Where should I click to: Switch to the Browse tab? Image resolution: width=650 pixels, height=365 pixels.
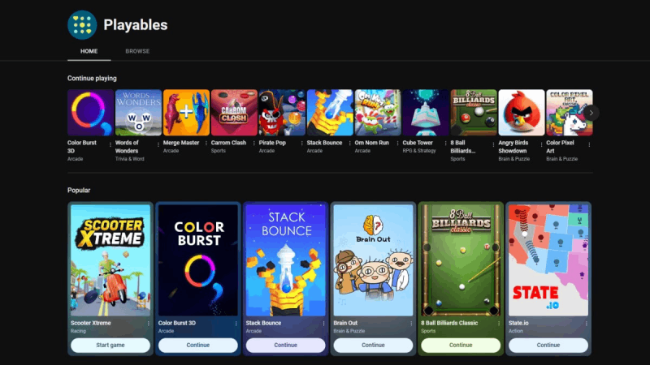tap(137, 51)
